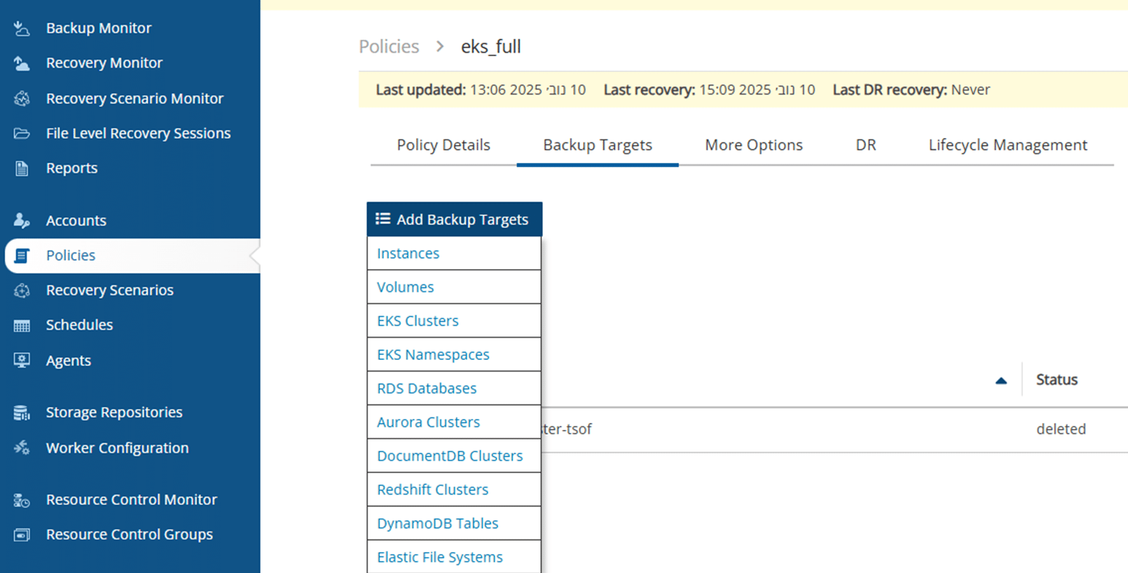Choose DynamoDB Tables as a backup target
1128x573 pixels.
[437, 523]
